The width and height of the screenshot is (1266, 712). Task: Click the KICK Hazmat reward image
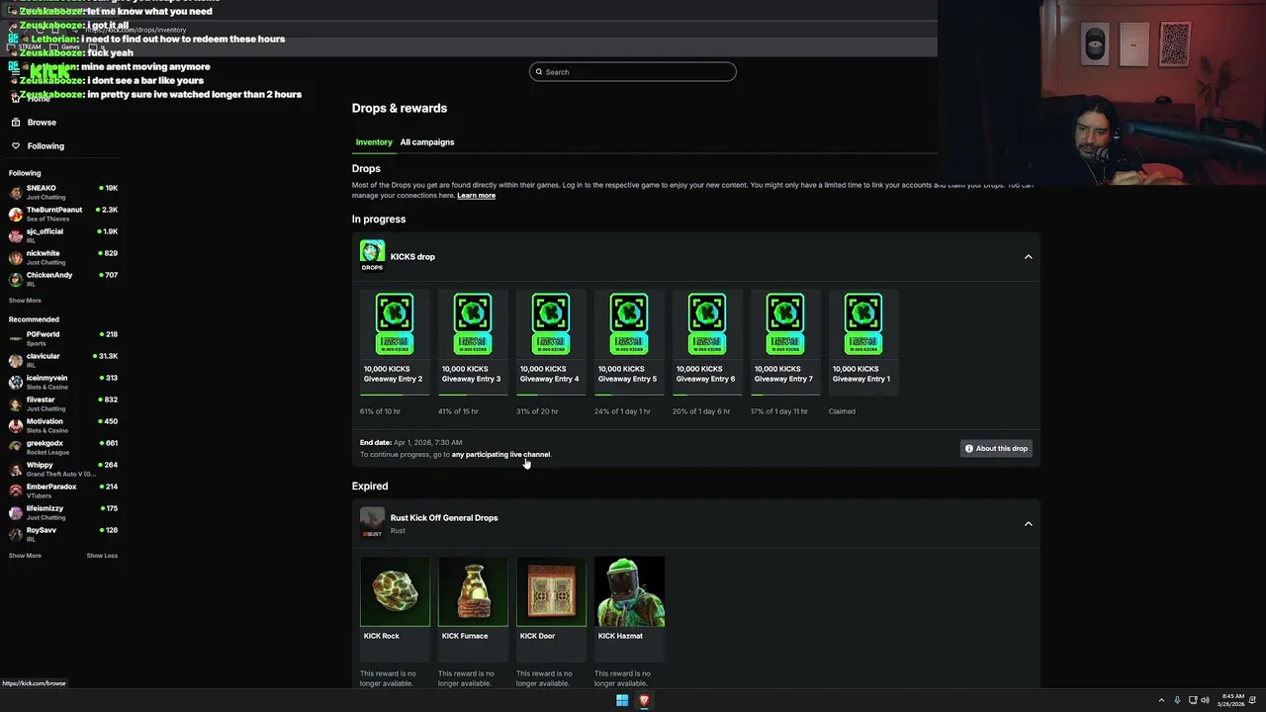629,591
